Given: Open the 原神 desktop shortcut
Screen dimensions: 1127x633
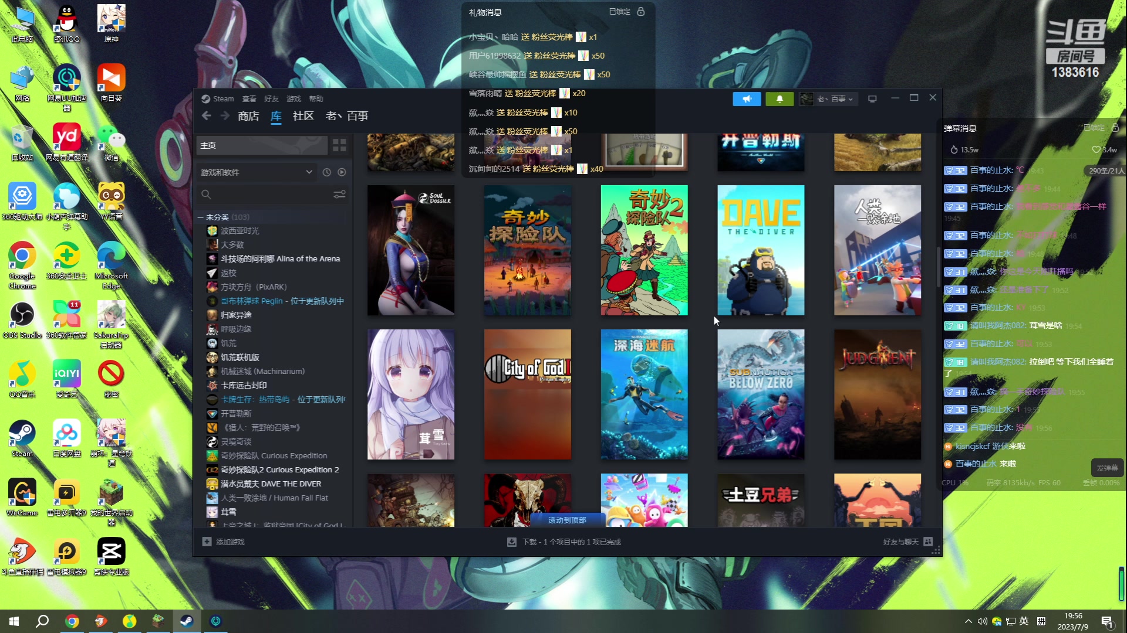Looking at the screenshot, I should (111, 23).
